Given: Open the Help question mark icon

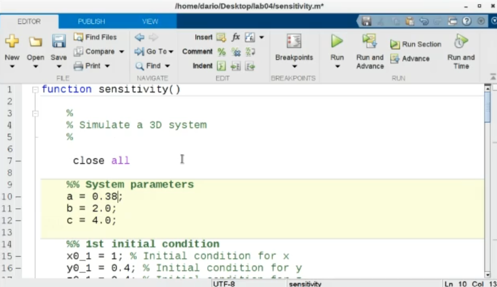Looking at the screenshot, I should [x=467, y=22].
